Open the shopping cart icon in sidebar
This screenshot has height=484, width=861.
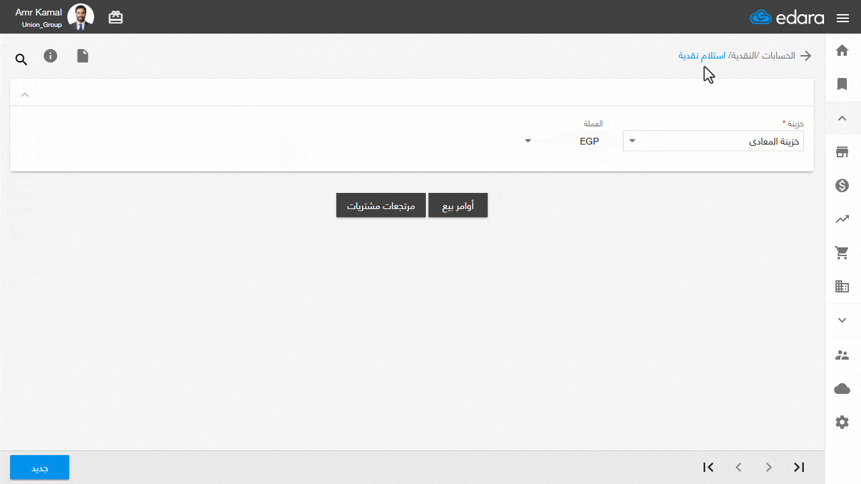click(842, 253)
